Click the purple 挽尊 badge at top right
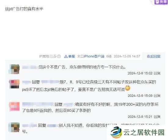The height and width of the screenshot is (140, 168). (x=161, y=2)
